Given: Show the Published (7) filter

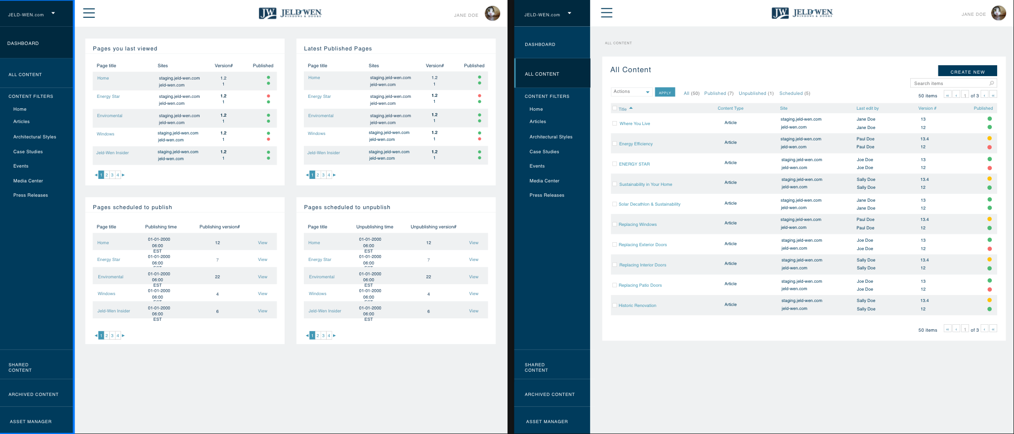Looking at the screenshot, I should (718, 93).
